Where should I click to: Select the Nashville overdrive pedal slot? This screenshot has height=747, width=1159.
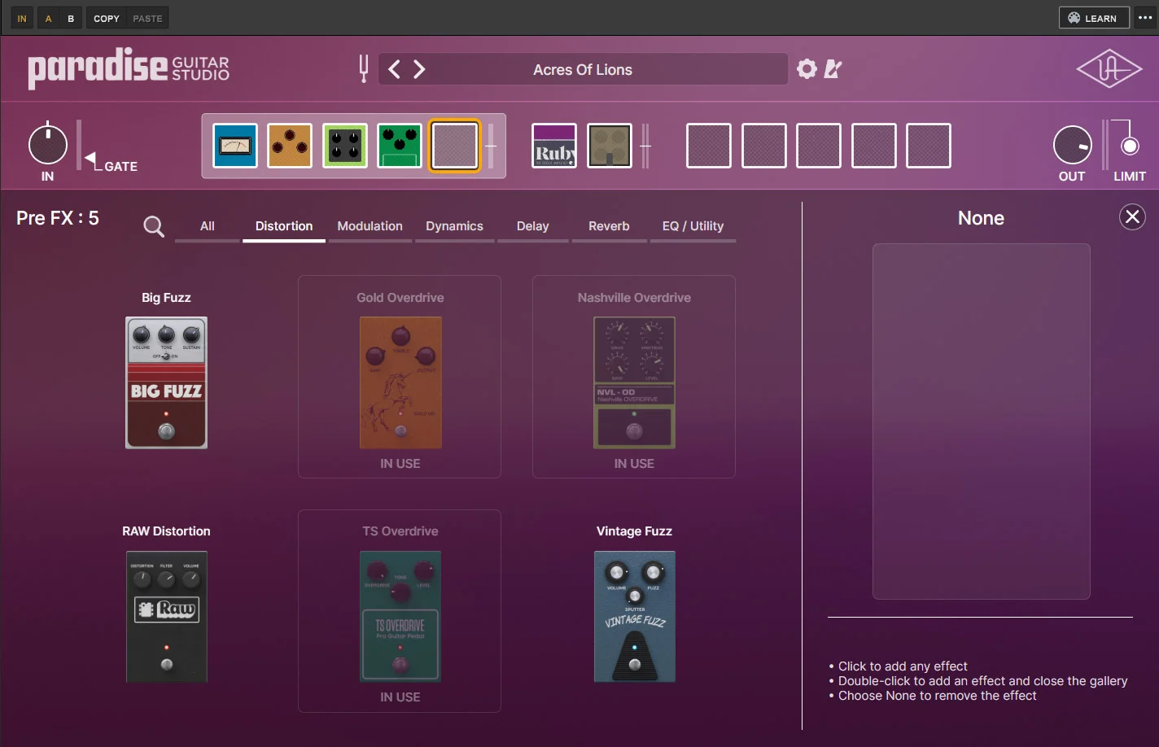345,146
